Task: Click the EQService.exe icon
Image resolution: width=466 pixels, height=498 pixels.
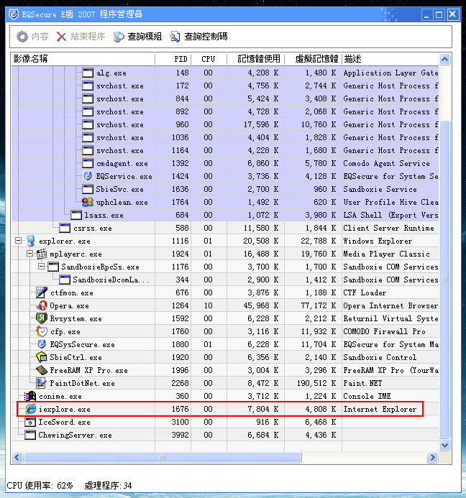Action: pyautogui.click(x=88, y=176)
